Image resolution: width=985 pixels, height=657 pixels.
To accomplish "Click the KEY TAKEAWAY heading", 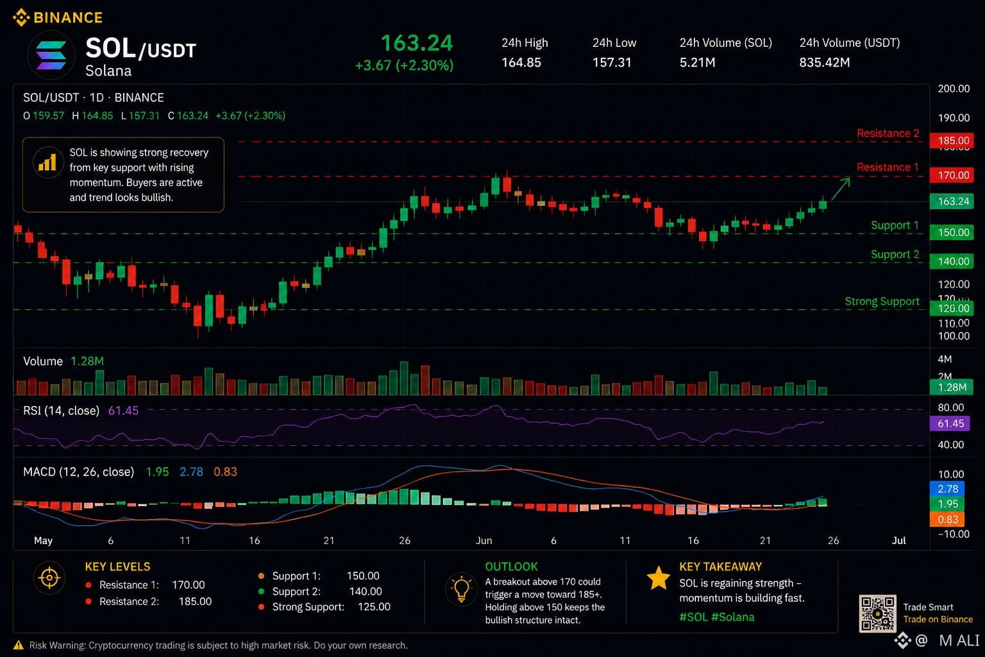I will click(x=721, y=567).
